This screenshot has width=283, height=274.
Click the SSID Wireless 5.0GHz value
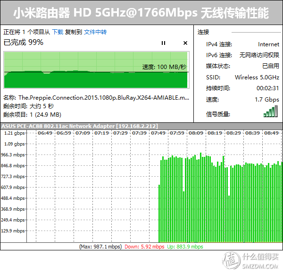pos(257,77)
